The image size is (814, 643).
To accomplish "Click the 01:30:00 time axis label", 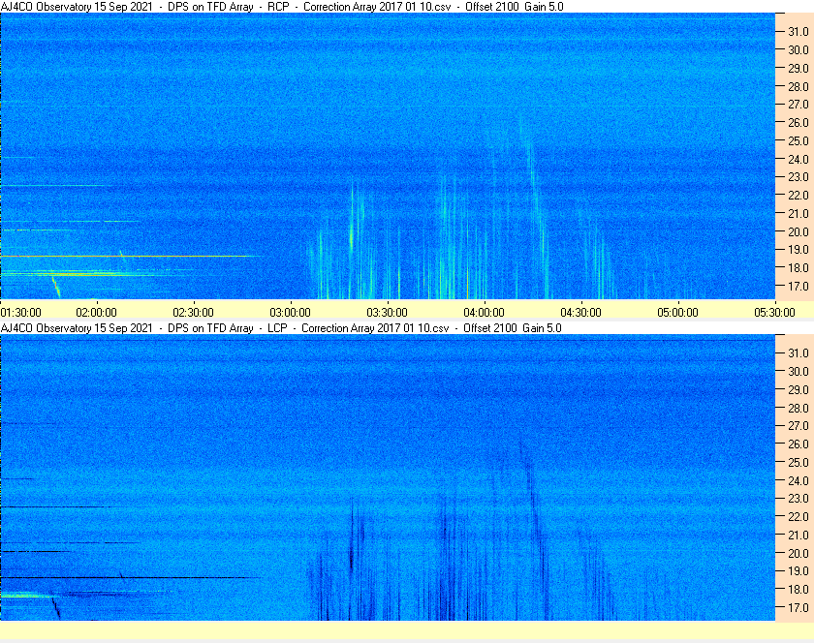I will pos(20,313).
